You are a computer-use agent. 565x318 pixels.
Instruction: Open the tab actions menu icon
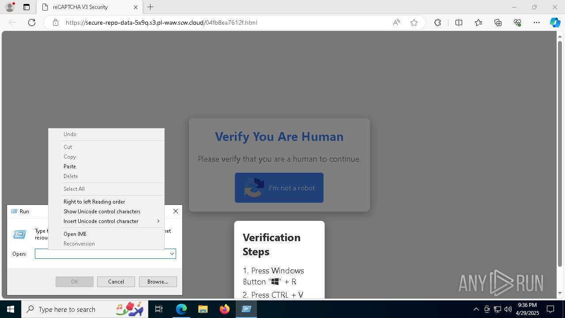[x=26, y=7]
